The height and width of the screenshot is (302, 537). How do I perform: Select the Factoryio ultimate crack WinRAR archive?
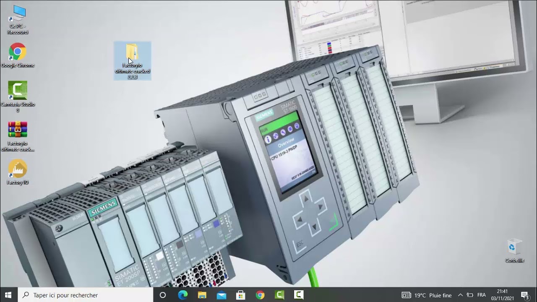pyautogui.click(x=18, y=136)
